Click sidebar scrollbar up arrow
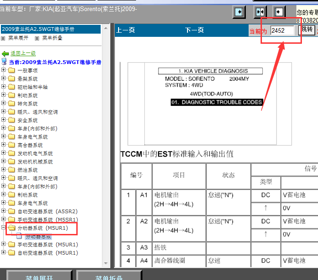The height and width of the screenshot is (280, 318). (x=106, y=28)
